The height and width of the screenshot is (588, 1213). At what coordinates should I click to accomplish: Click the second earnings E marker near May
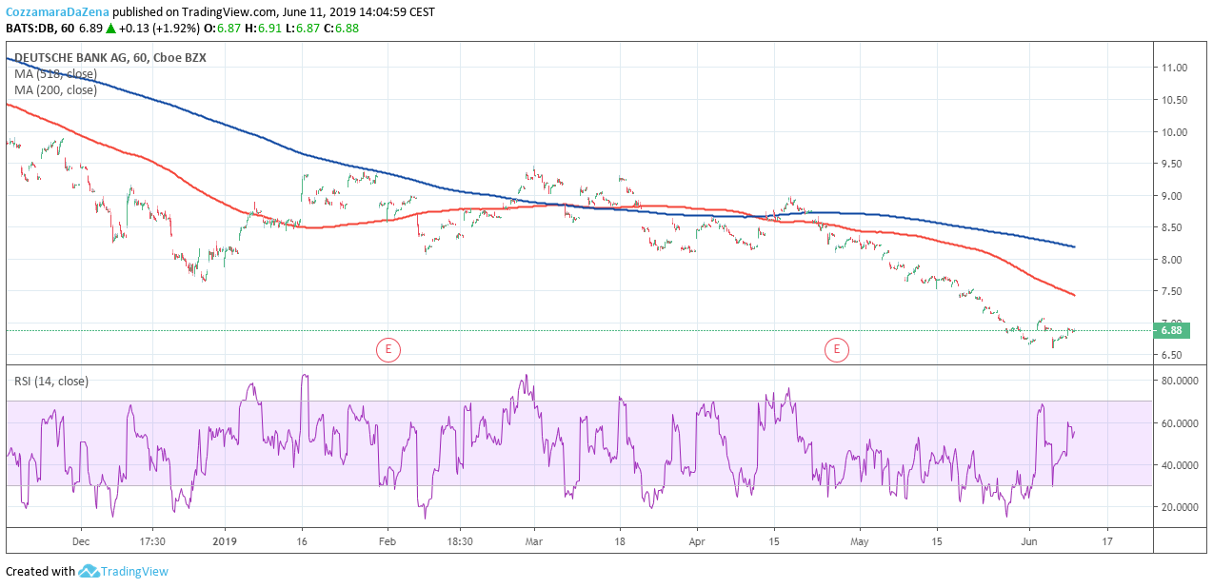point(836,349)
